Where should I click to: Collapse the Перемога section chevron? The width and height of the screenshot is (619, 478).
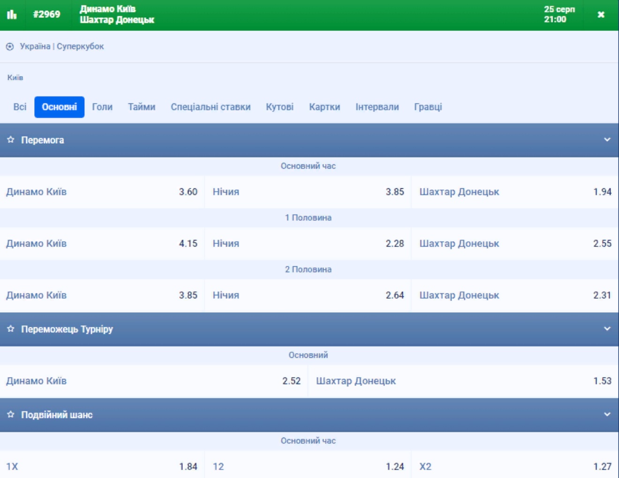click(x=607, y=140)
